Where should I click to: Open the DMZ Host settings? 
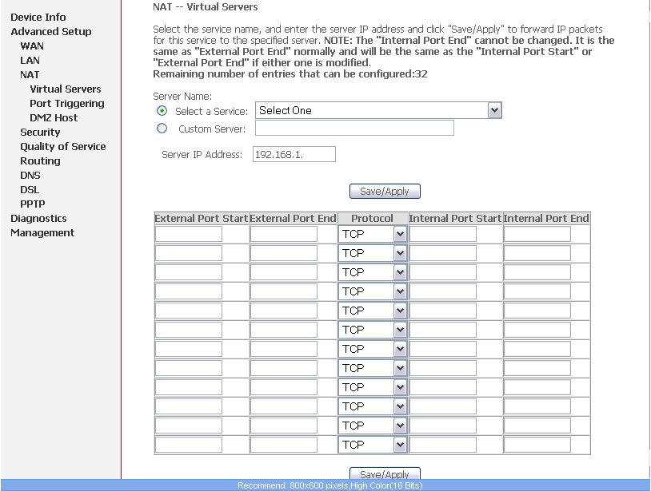[54, 117]
